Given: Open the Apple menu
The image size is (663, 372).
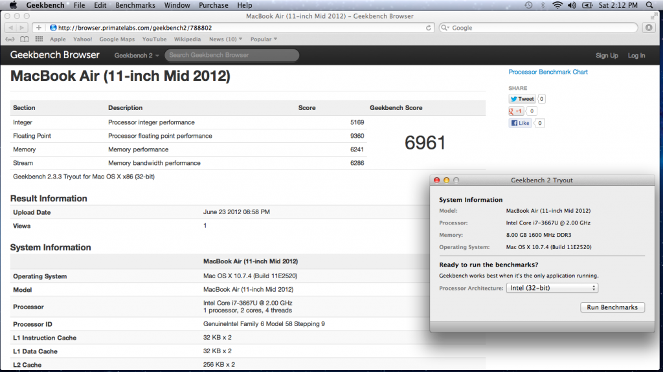Looking at the screenshot, I should coord(13,5).
